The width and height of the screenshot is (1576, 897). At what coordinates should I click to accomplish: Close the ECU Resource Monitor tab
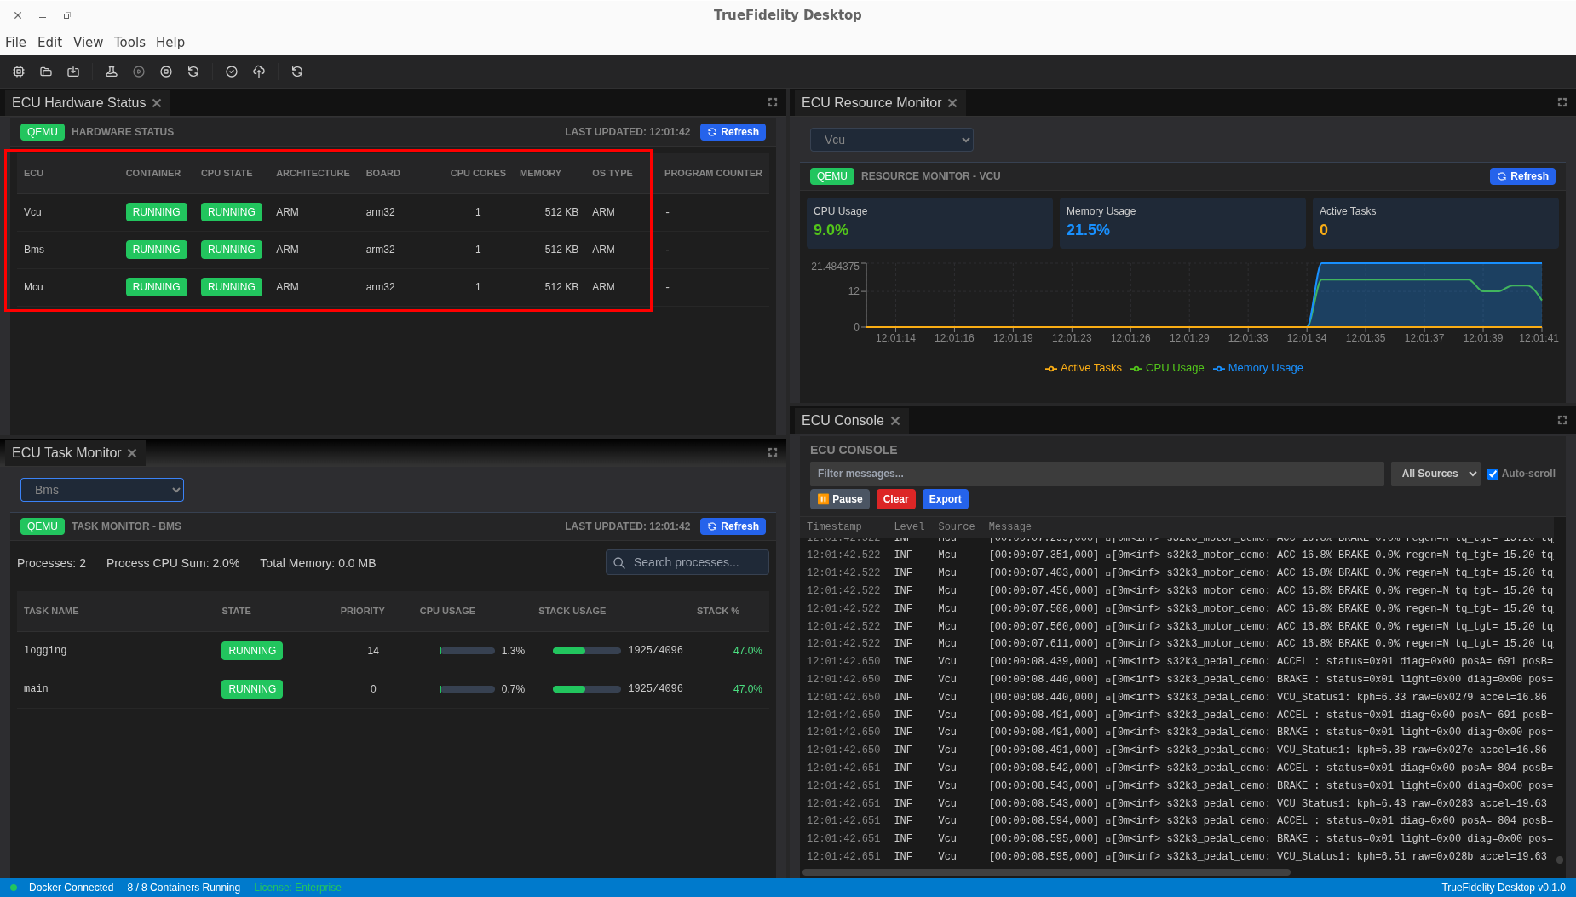pos(952,103)
